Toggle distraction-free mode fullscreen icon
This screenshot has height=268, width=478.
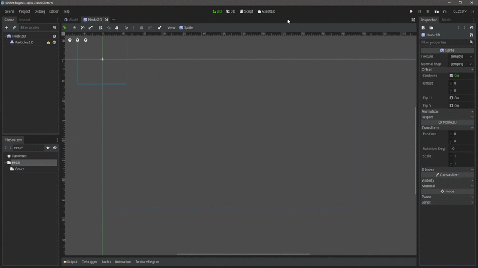413,20
